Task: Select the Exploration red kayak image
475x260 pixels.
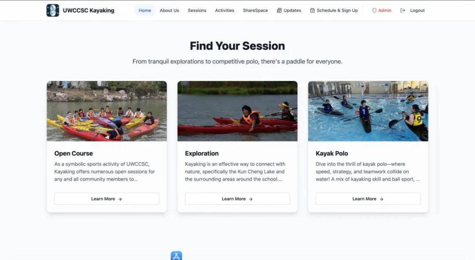Action: [237, 111]
